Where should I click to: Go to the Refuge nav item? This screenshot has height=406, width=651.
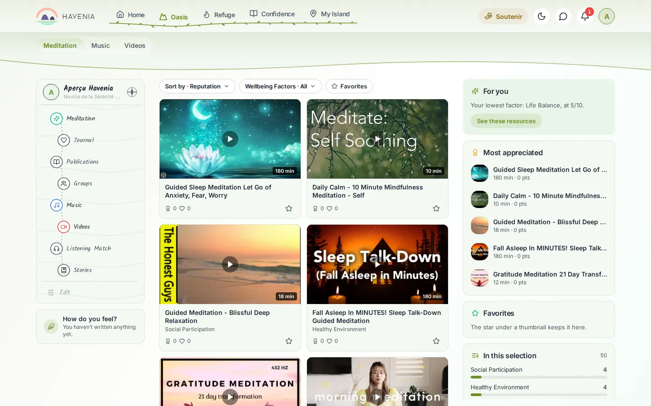click(x=219, y=15)
